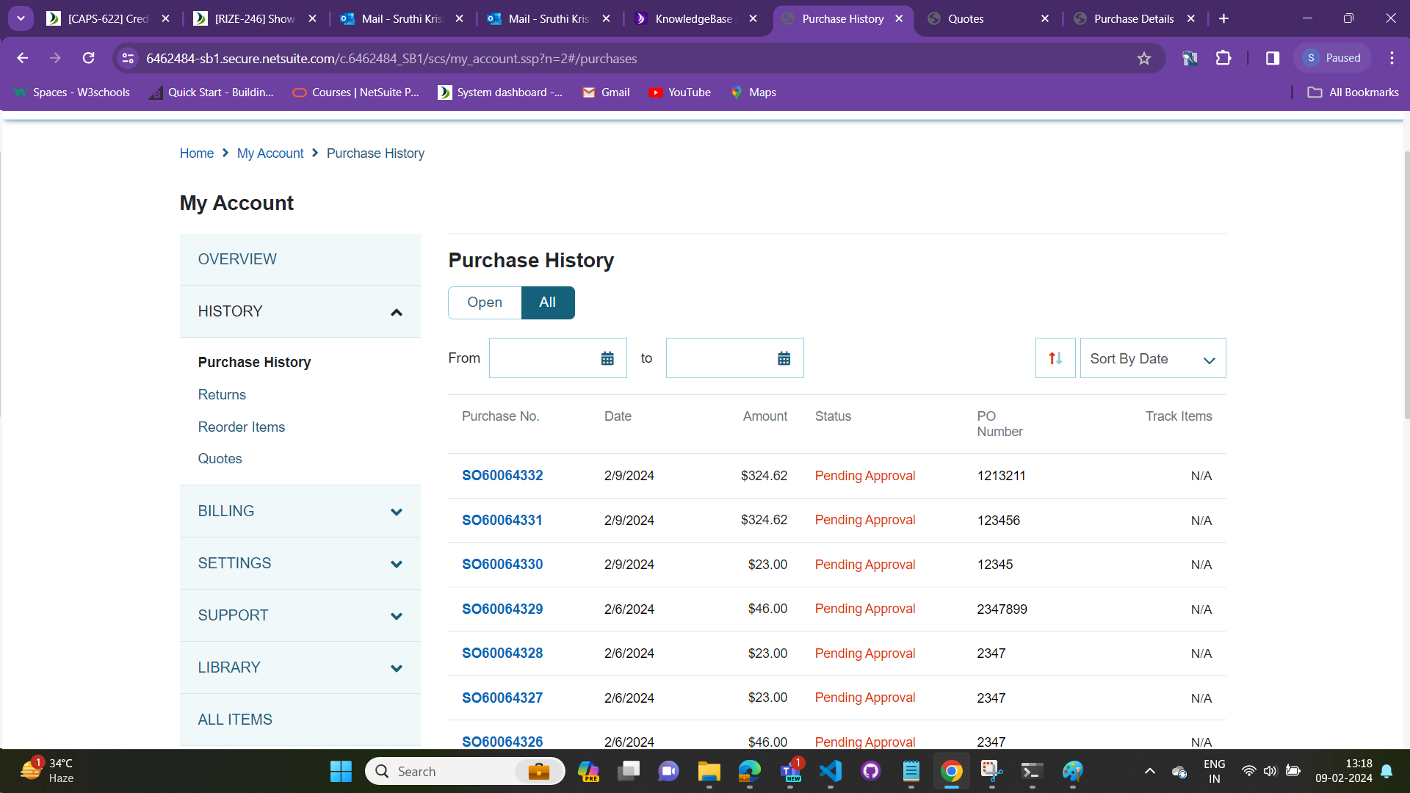Viewport: 1410px width, 793px height.
Task: Switch to the Quotes browser tab
Action: click(965, 19)
